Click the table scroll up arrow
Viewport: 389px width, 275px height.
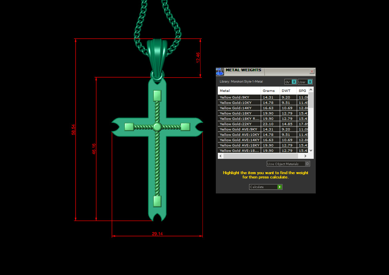pyautogui.click(x=311, y=90)
